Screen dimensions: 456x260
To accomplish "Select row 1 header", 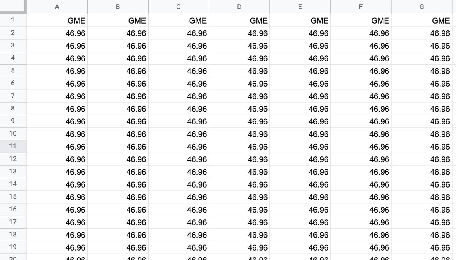I will pyautogui.click(x=13, y=20).
